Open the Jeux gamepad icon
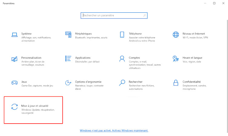This screenshot has width=228, height=136. [15, 83]
